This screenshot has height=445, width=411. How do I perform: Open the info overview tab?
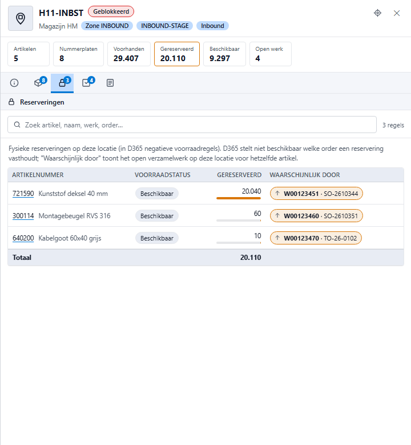pos(14,83)
